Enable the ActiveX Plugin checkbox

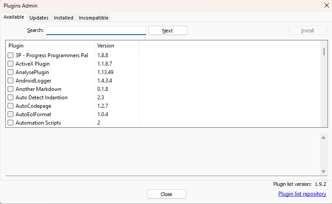tap(11, 64)
